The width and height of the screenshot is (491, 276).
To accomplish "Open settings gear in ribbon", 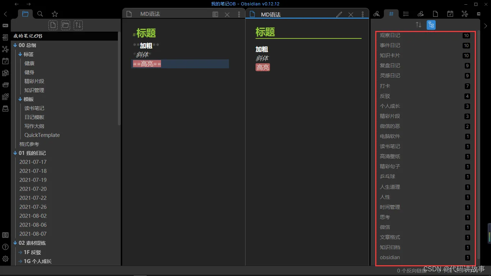I will (5, 259).
